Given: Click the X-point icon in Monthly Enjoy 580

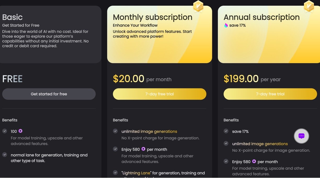Looking at the screenshot, I should 143,149.
